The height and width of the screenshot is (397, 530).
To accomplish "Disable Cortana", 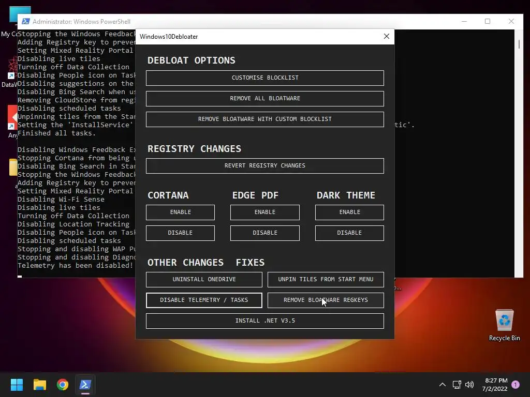I will (180, 233).
